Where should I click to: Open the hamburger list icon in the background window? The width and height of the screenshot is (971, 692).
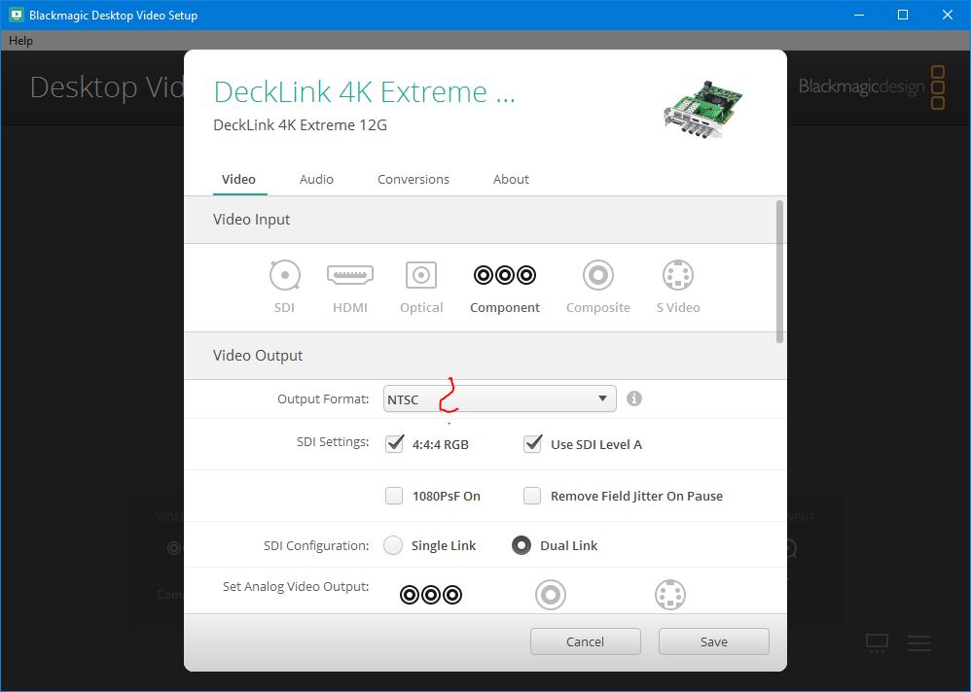[919, 643]
